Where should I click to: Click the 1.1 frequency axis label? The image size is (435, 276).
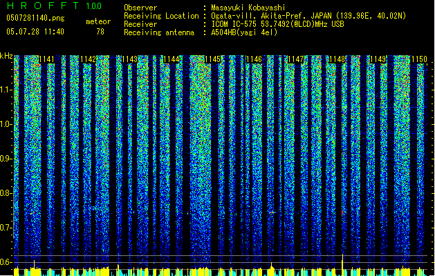click(x=6, y=90)
